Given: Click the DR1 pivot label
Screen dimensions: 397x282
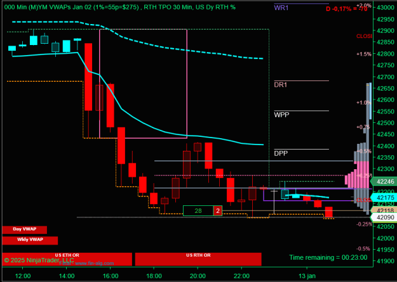Looking at the screenshot, I should pos(281,85).
